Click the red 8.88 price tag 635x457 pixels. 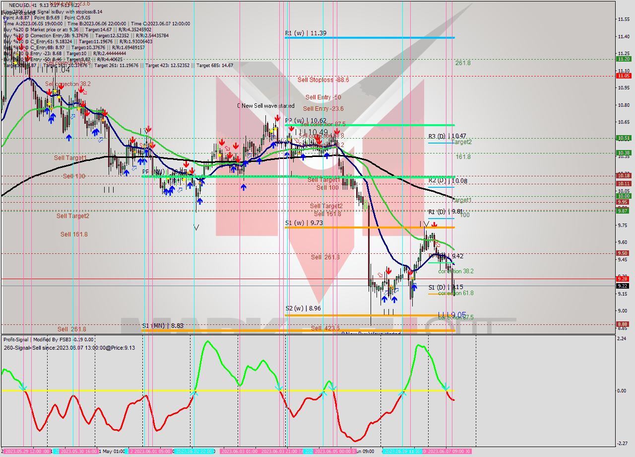(624, 324)
